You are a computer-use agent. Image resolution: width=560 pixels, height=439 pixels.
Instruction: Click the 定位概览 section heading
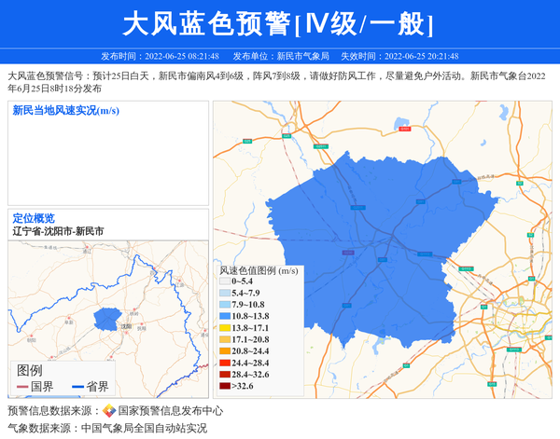(34, 218)
